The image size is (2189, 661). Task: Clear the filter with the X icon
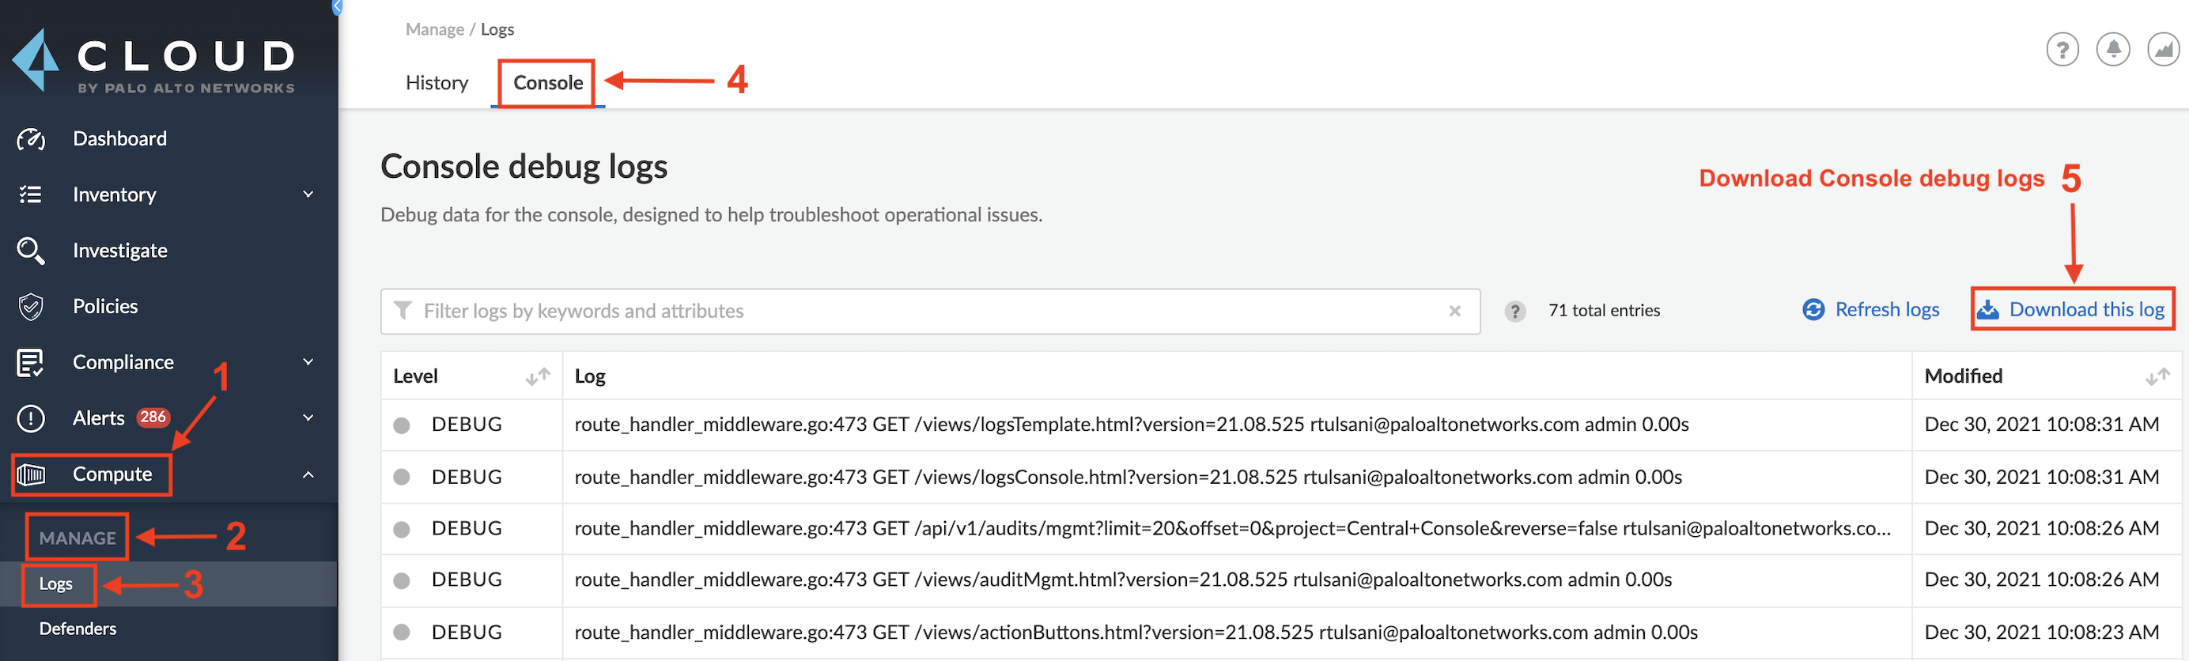[1455, 312]
